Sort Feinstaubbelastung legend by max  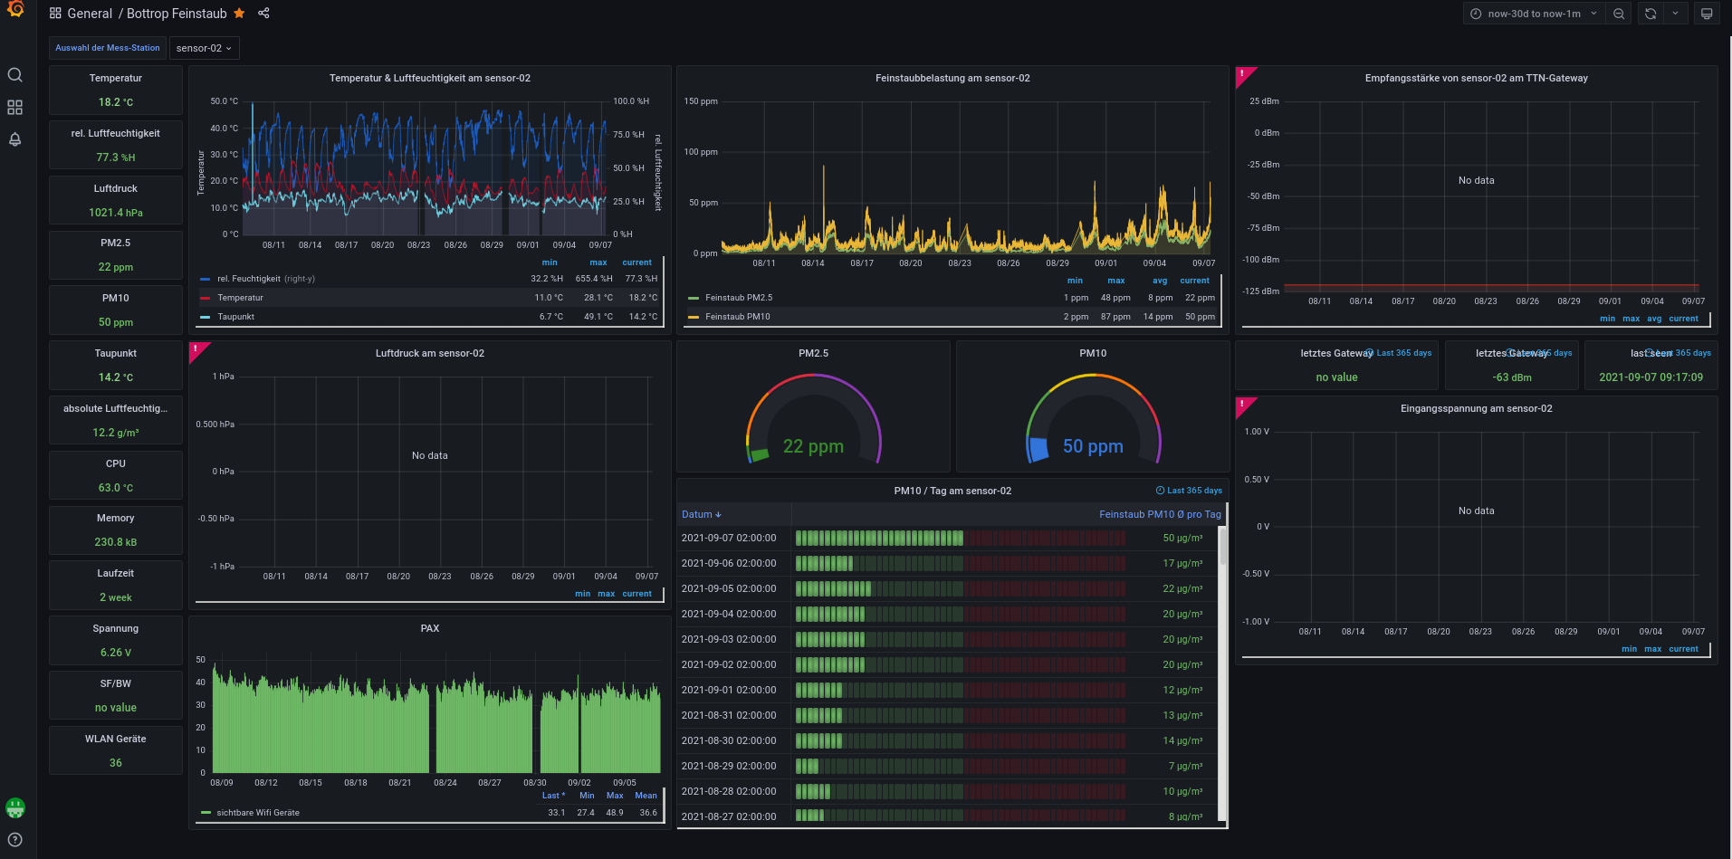click(1116, 281)
